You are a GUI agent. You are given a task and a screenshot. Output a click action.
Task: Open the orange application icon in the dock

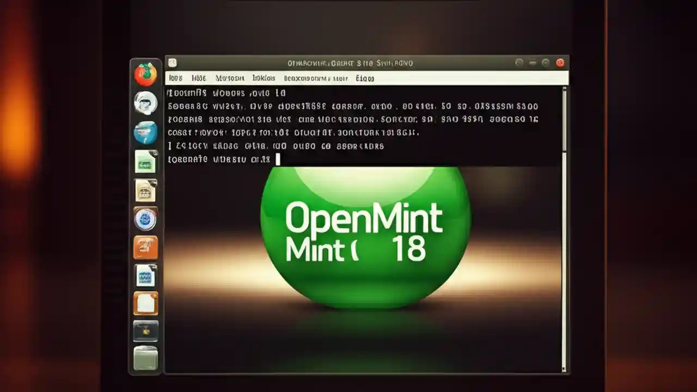[x=145, y=248]
